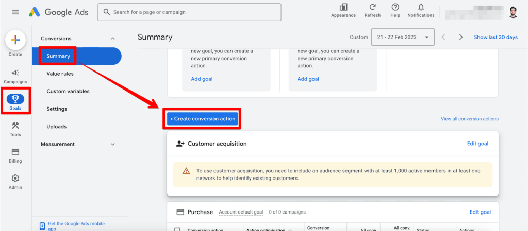Click View all conversion actions link

(x=469, y=119)
